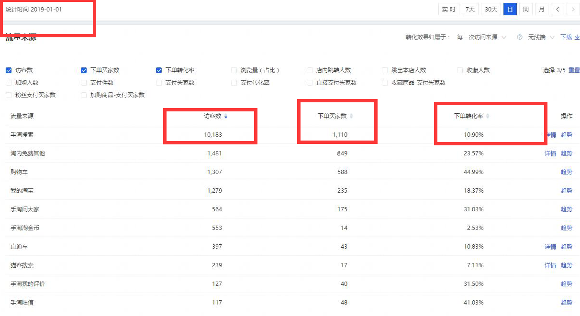Screen dimensions: 580x316
Task: Check the 支付买家数 checkbox
Action: 159,83
